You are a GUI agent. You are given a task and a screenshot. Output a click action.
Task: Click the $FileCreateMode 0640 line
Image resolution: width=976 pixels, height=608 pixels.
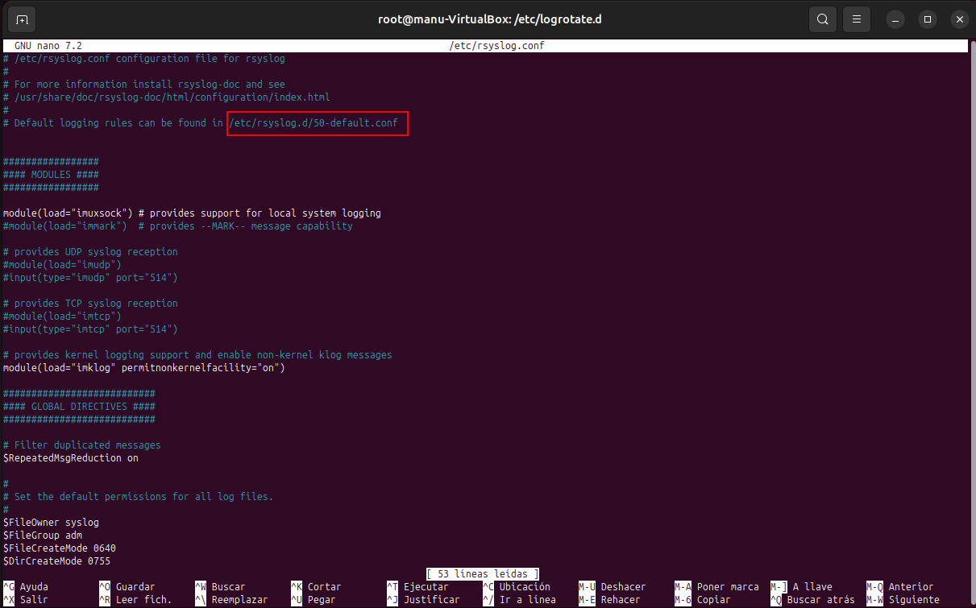click(60, 548)
